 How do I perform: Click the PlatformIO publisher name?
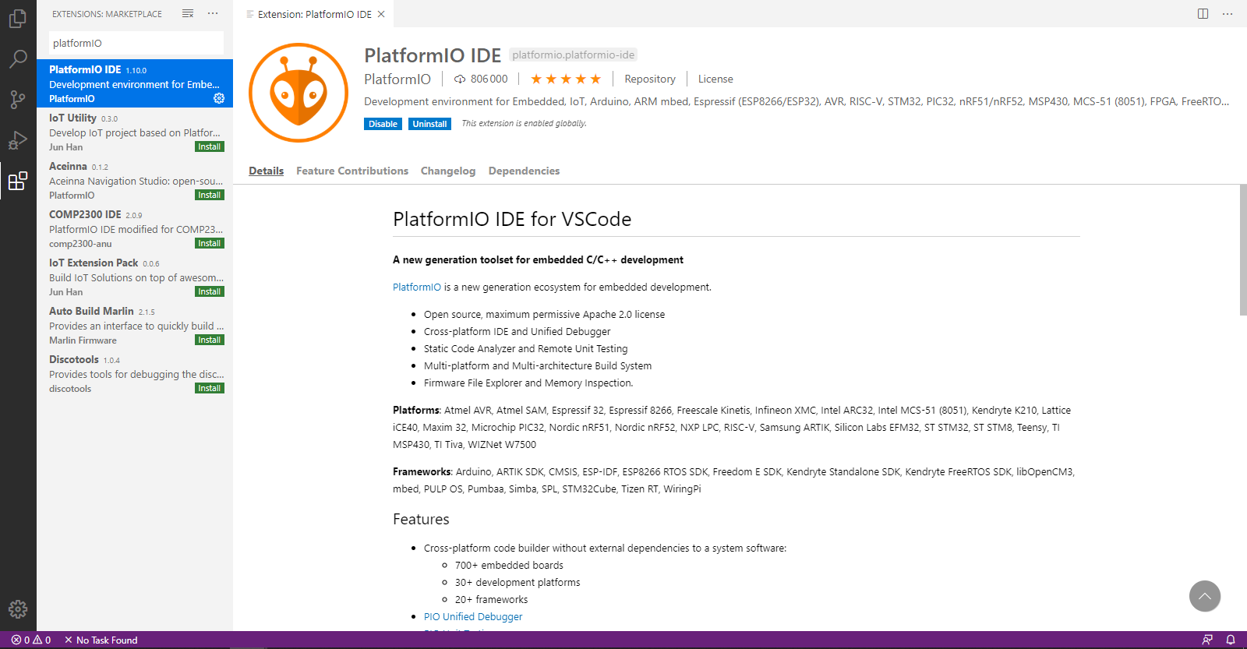(x=397, y=79)
